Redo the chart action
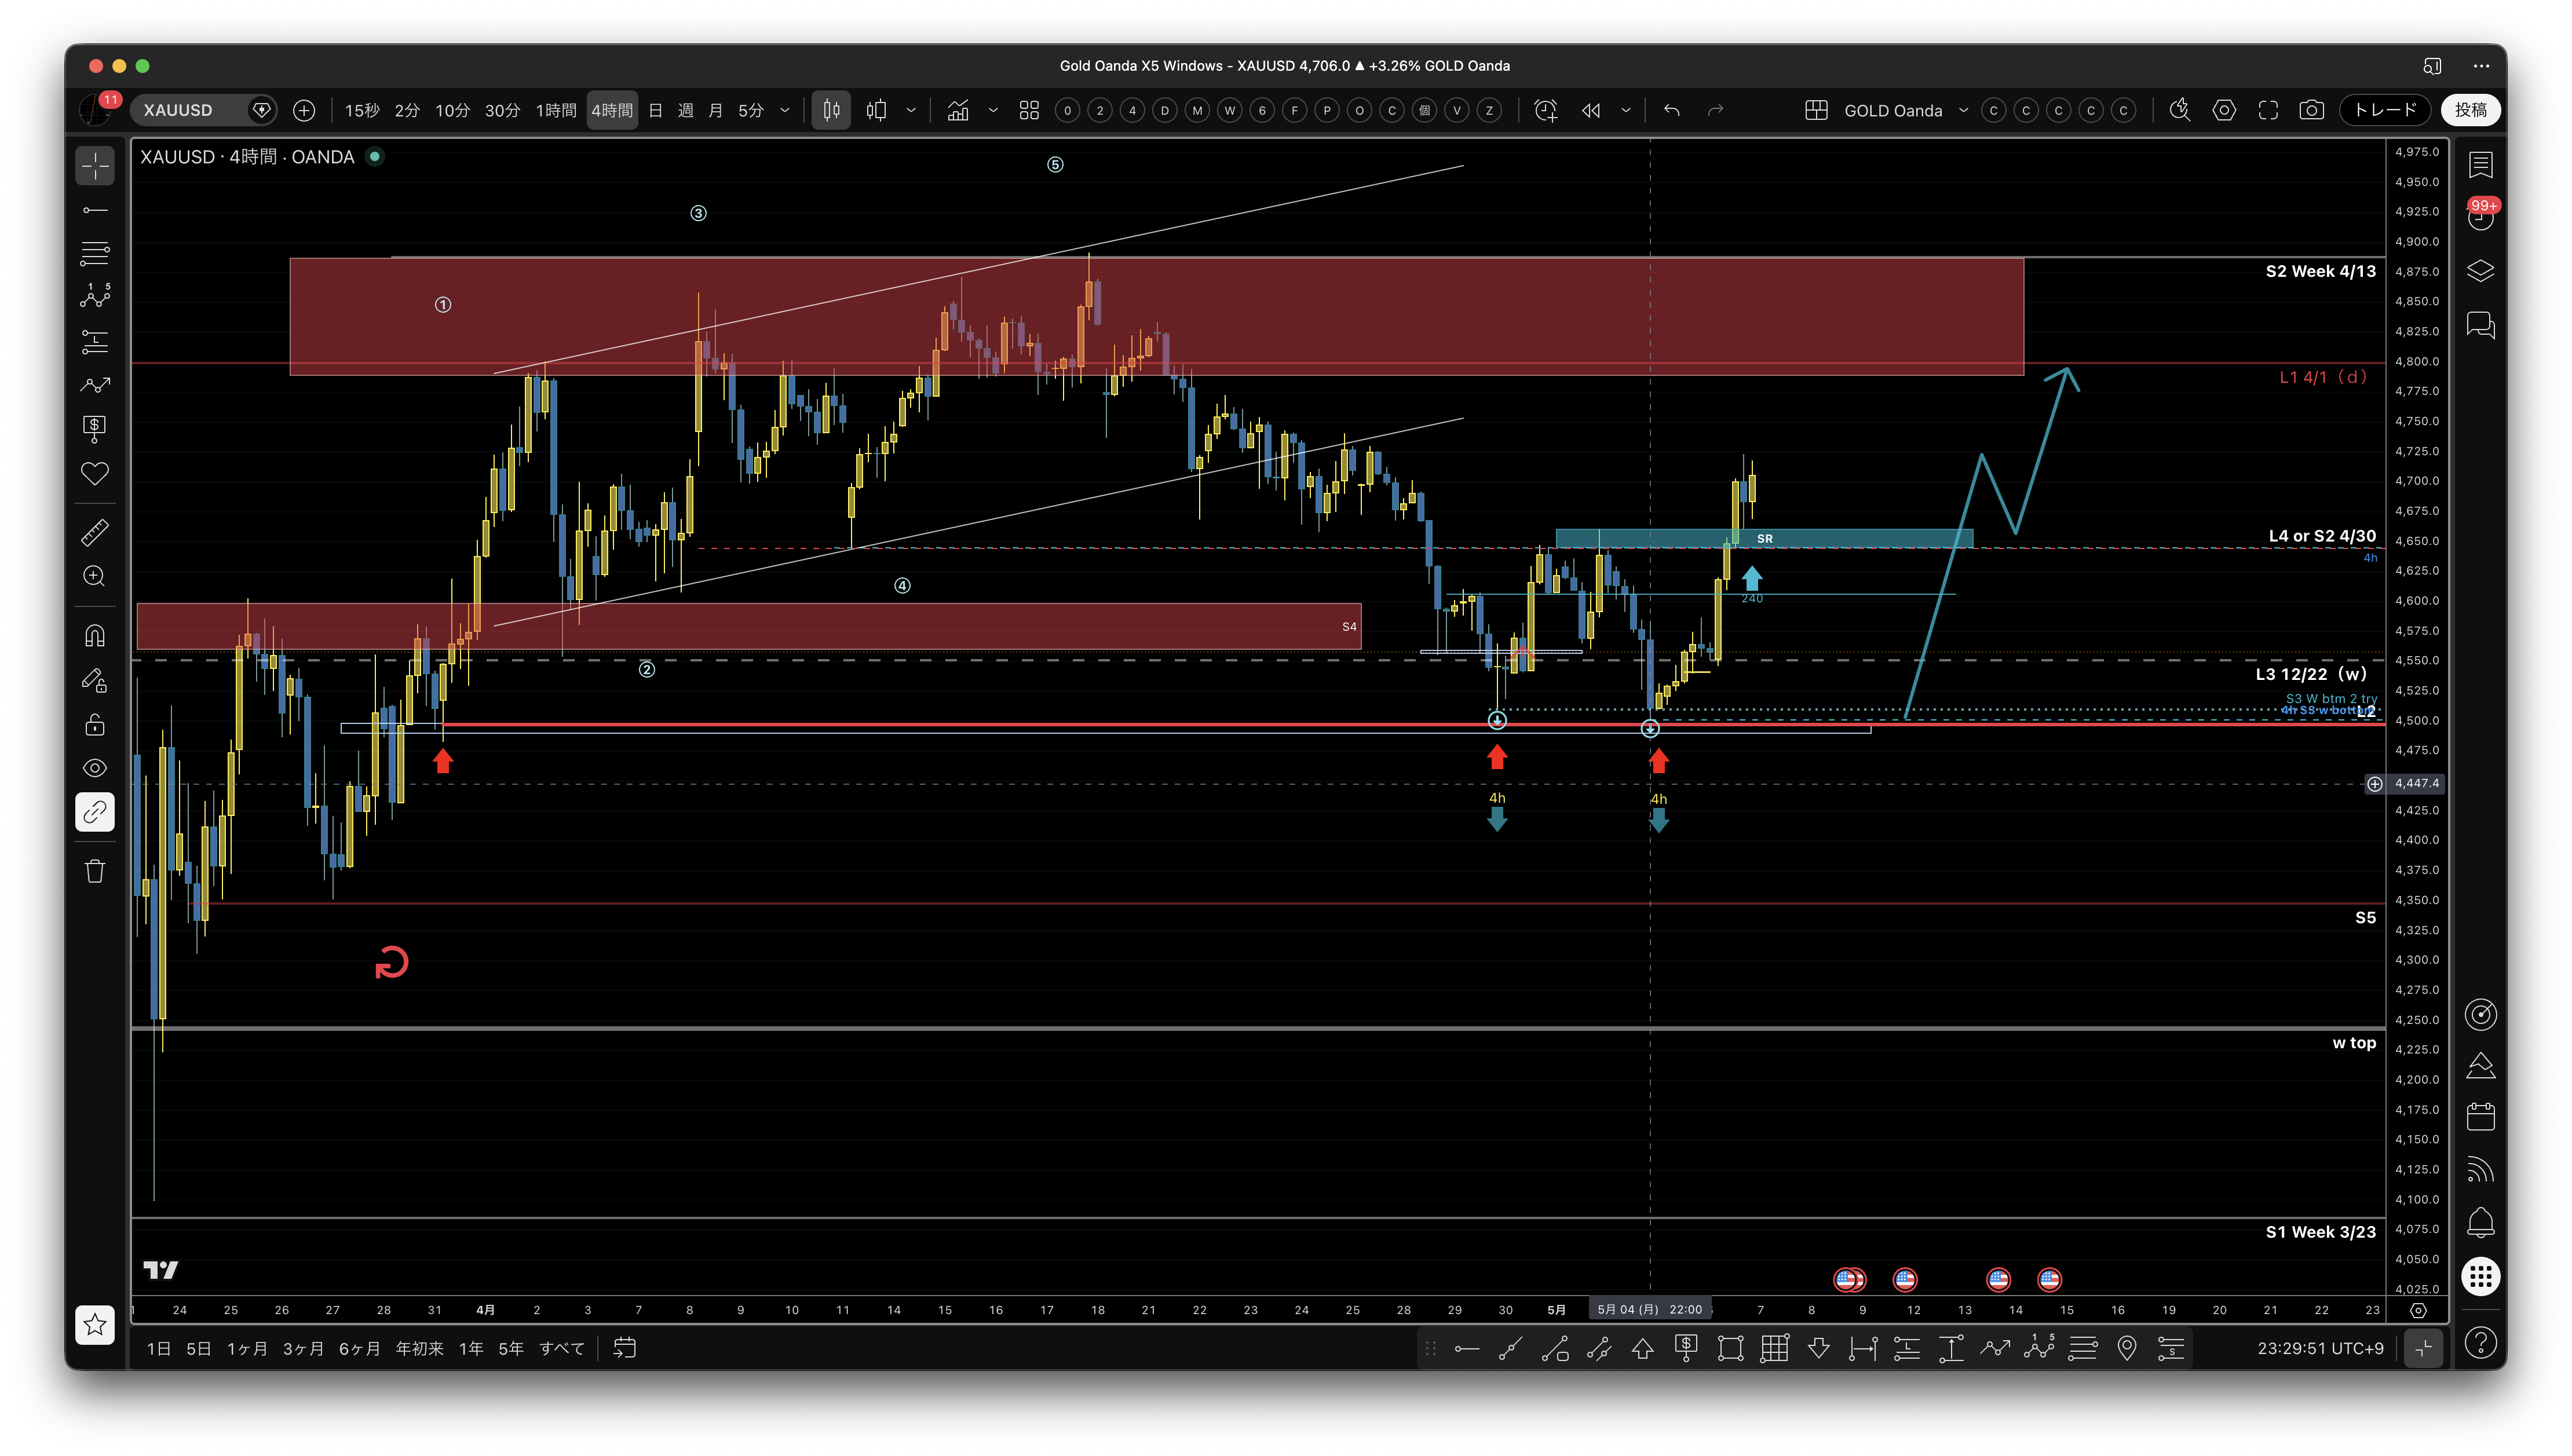 pyautogui.click(x=1716, y=110)
